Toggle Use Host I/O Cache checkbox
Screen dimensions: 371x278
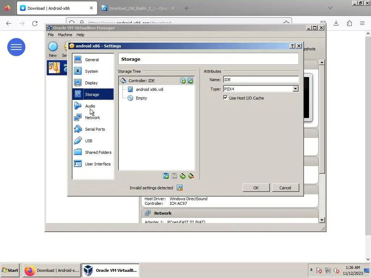coord(225,98)
